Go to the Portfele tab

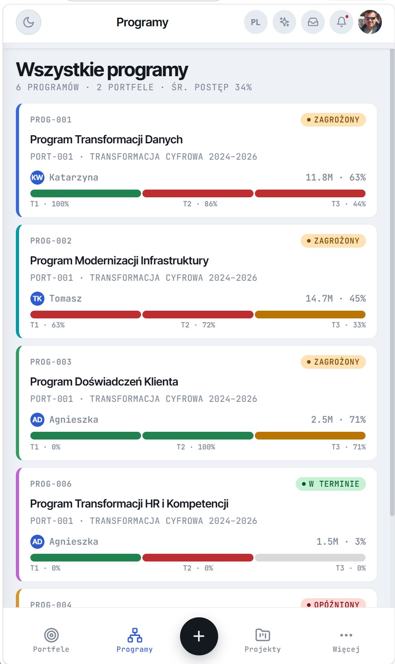click(51, 640)
